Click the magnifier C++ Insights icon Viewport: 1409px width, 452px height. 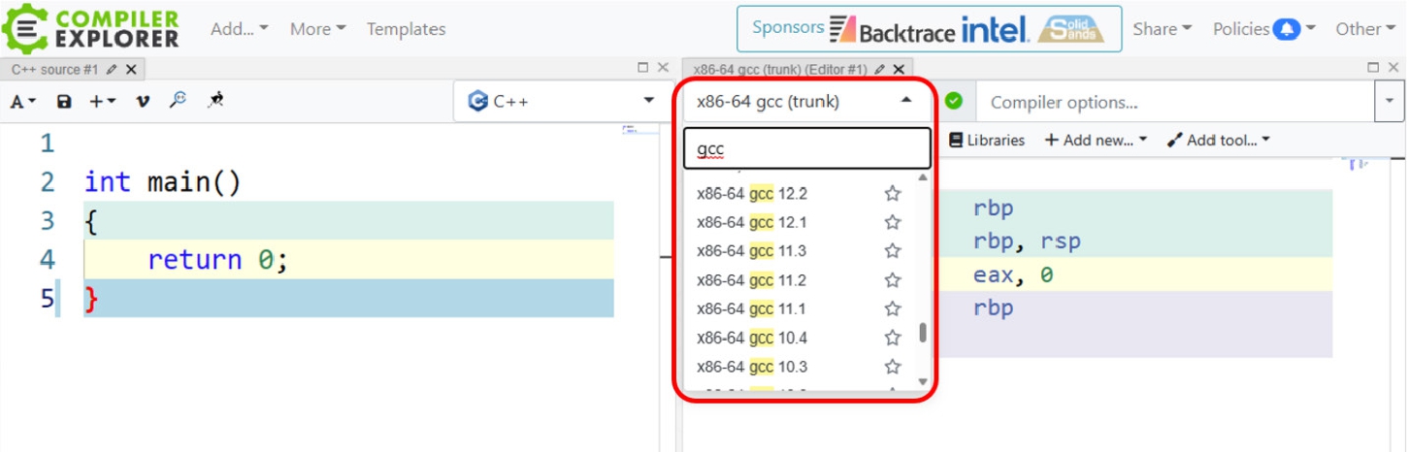click(x=178, y=99)
